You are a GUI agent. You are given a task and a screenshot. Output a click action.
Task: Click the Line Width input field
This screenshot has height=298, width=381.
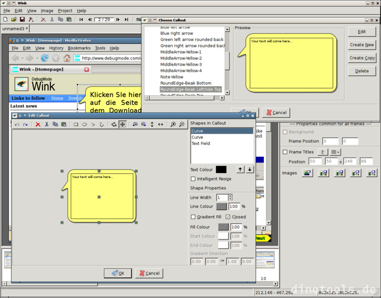click(x=222, y=198)
